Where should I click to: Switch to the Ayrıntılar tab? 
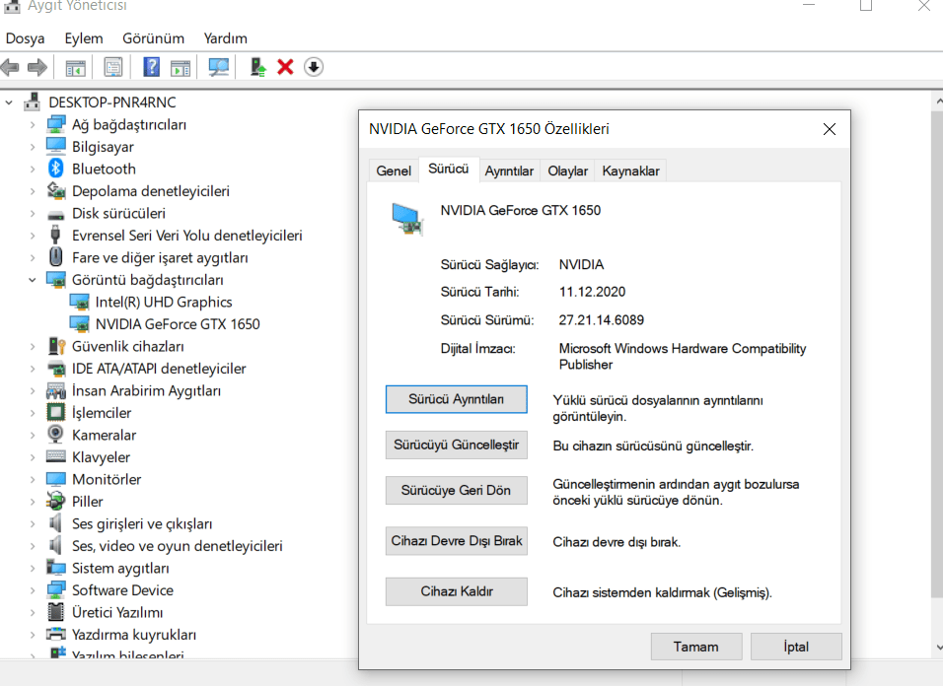(x=509, y=171)
